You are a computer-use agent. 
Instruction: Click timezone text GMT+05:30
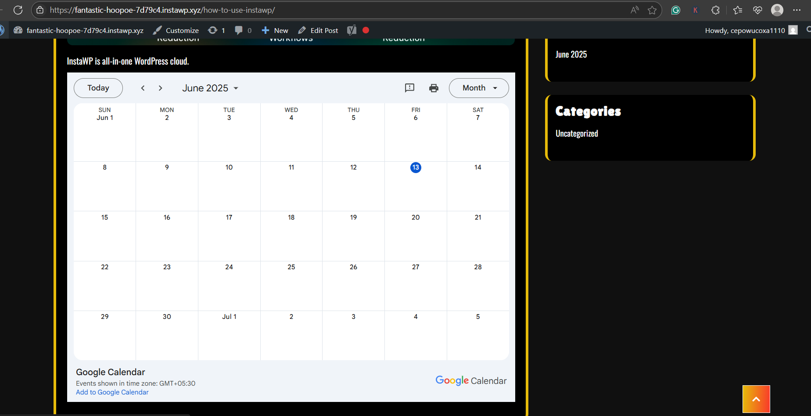(177, 383)
